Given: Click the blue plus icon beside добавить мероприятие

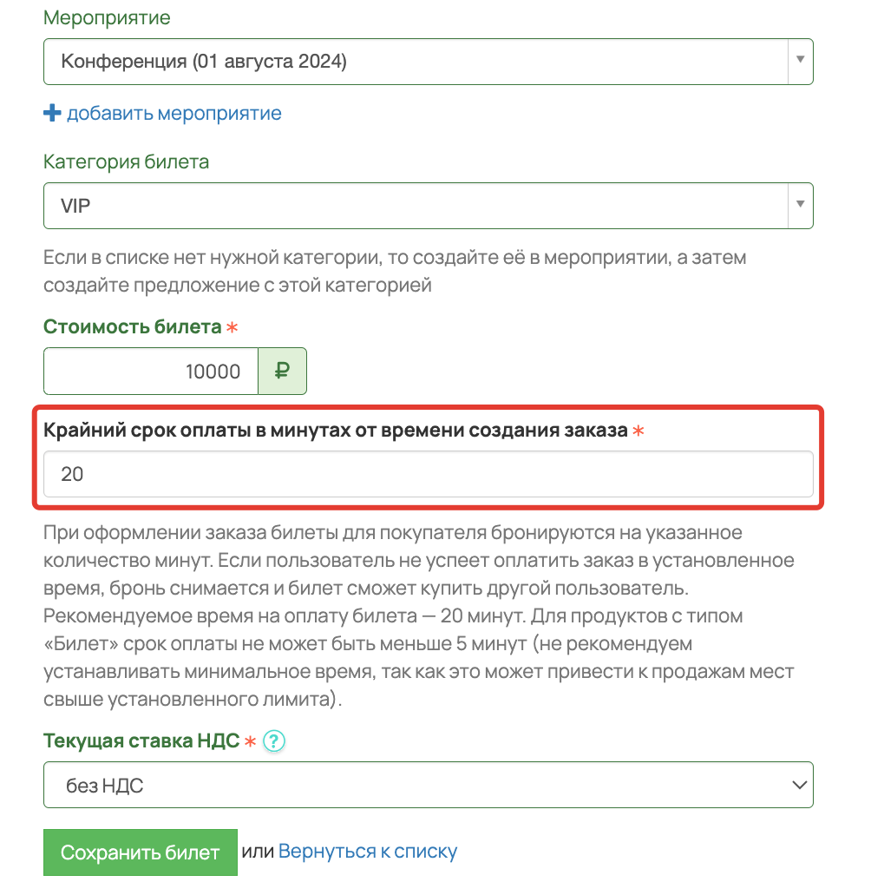Looking at the screenshot, I should 52,113.
